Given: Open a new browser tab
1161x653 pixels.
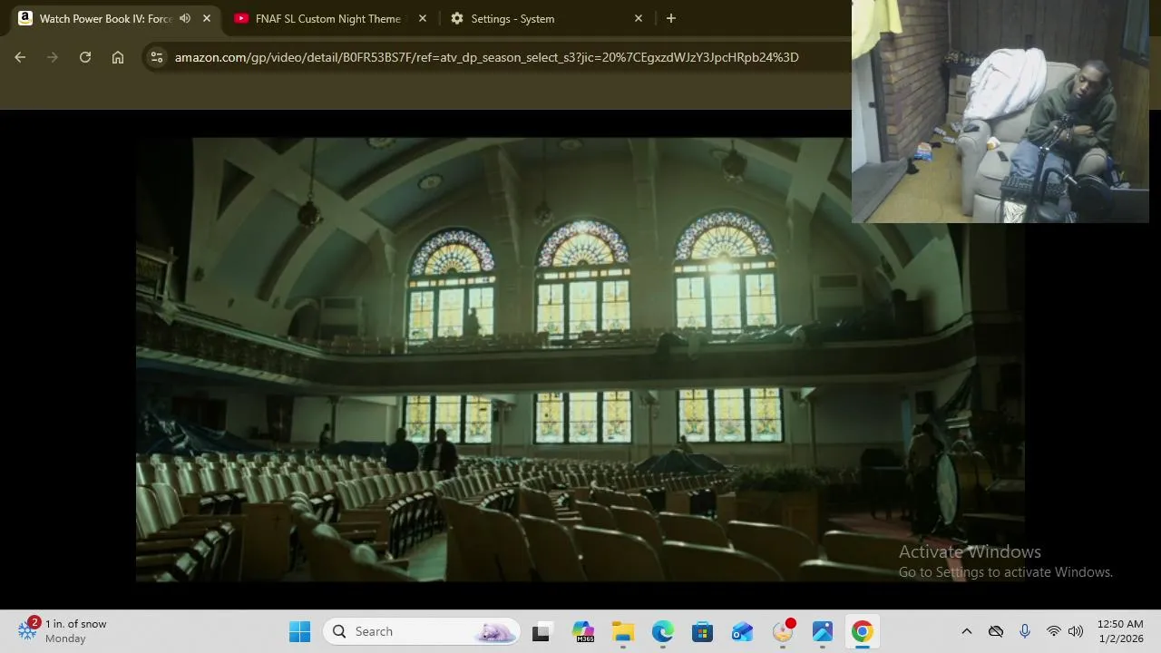Looking at the screenshot, I should 671,18.
